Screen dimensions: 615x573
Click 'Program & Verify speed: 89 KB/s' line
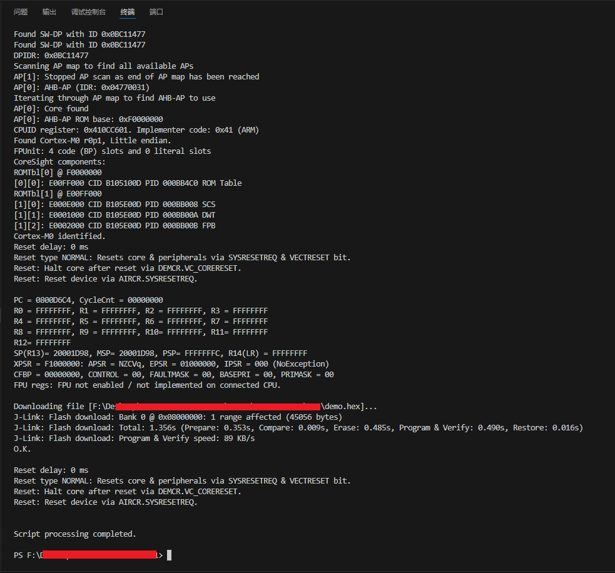click(x=134, y=438)
